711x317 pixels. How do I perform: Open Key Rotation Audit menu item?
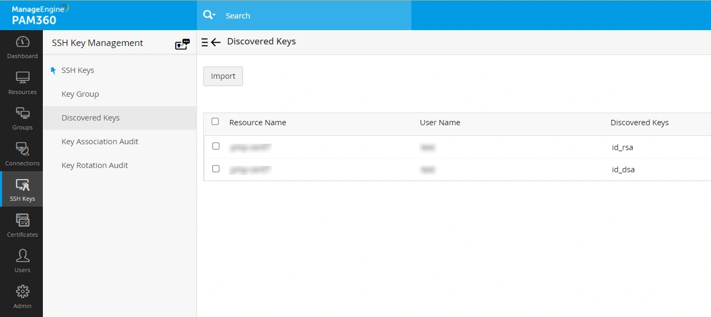(x=95, y=165)
